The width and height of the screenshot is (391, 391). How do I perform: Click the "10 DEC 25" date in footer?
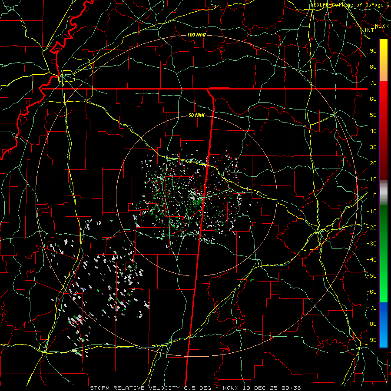260,388
